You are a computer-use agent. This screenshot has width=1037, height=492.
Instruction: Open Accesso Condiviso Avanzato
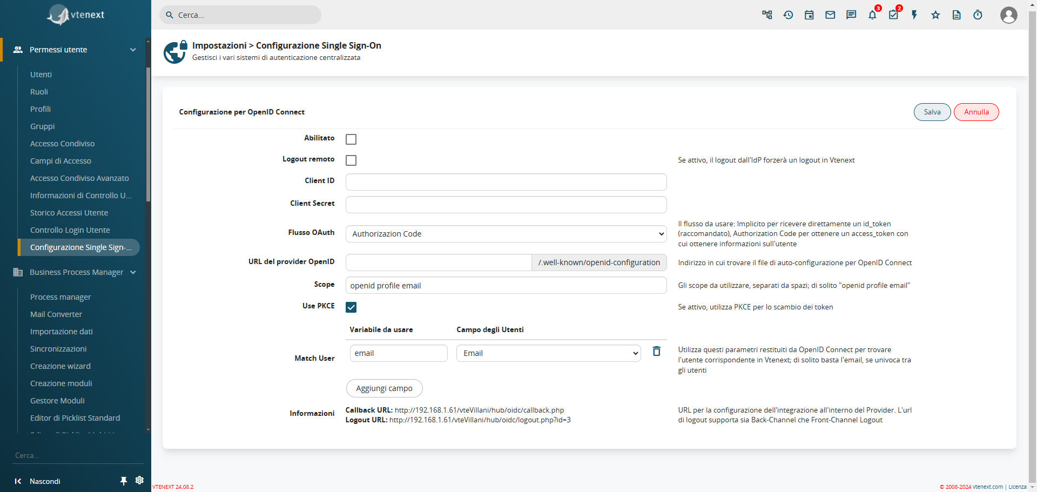tap(79, 178)
